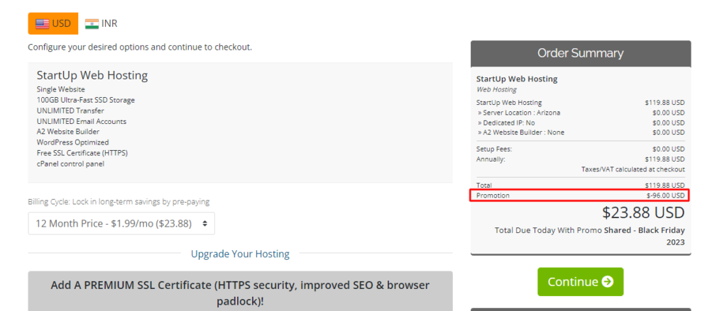Open the billing cycle dropdown
727x311 pixels.
[121, 224]
